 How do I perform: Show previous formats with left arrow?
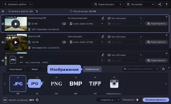tap(5, 84)
